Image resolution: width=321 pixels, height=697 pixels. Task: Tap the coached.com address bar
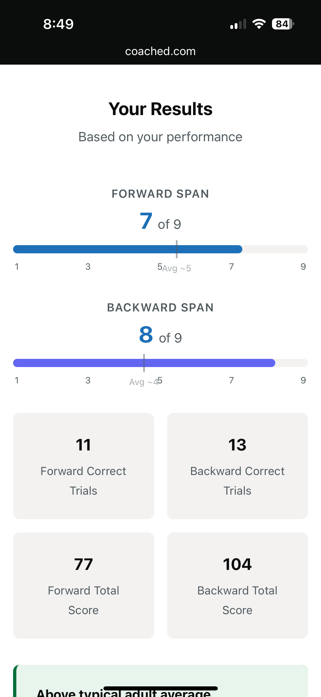160,51
